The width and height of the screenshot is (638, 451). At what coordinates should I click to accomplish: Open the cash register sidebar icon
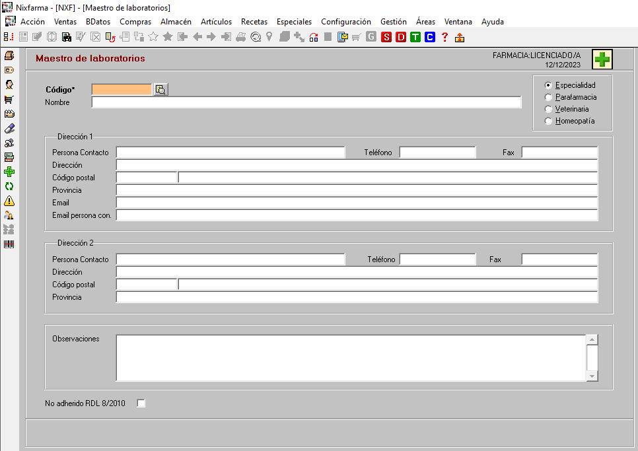(x=9, y=55)
